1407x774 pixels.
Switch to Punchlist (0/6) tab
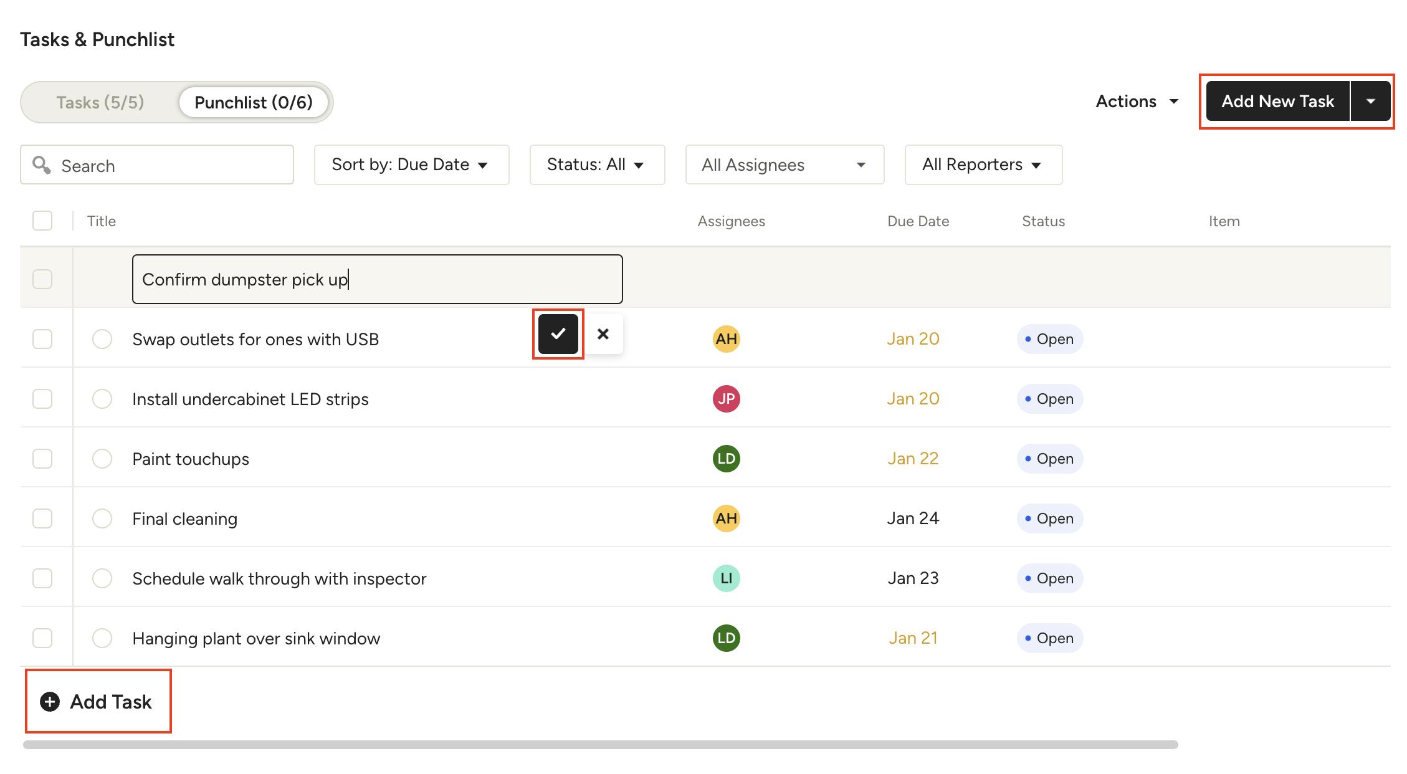(x=254, y=102)
